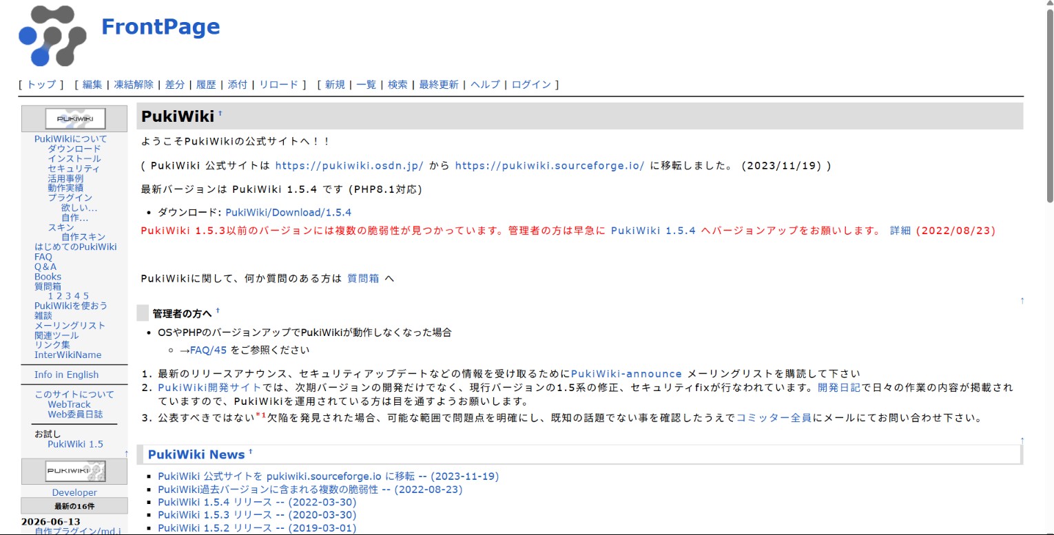Open ヘルプ (help) in the navigation bar
The height and width of the screenshot is (535, 1054).
[x=485, y=85]
